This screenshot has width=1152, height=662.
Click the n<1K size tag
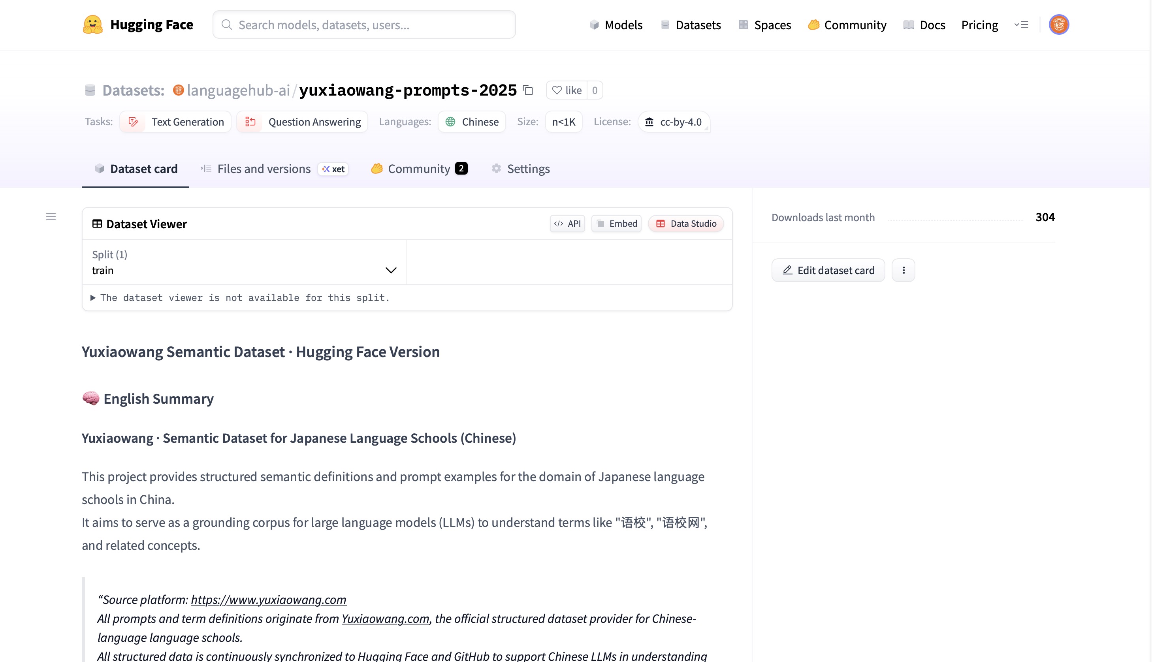(564, 122)
